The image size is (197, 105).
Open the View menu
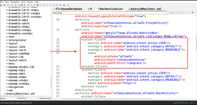(x=7, y=2)
